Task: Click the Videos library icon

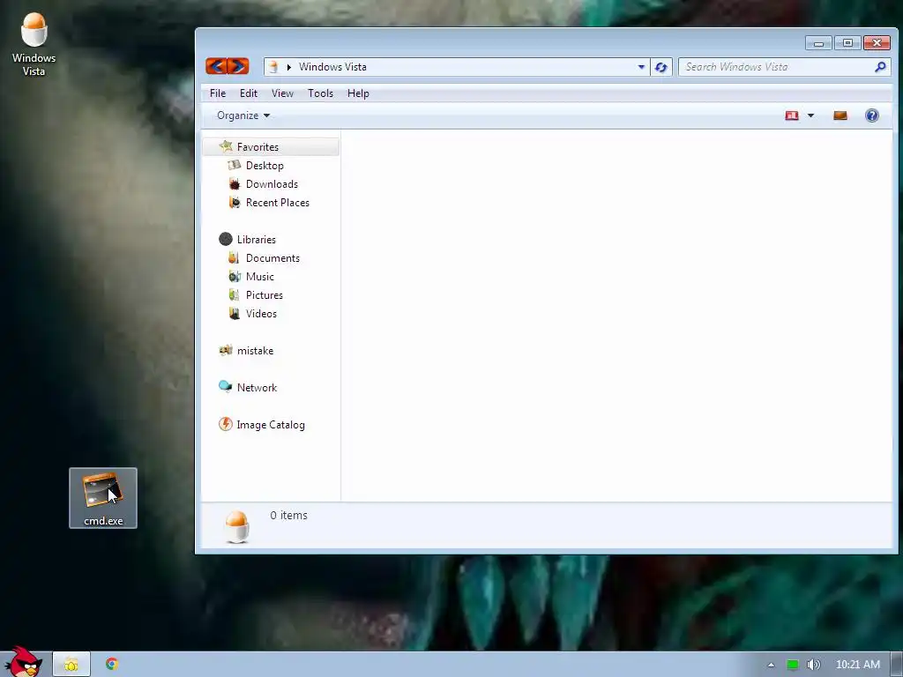Action: click(235, 313)
